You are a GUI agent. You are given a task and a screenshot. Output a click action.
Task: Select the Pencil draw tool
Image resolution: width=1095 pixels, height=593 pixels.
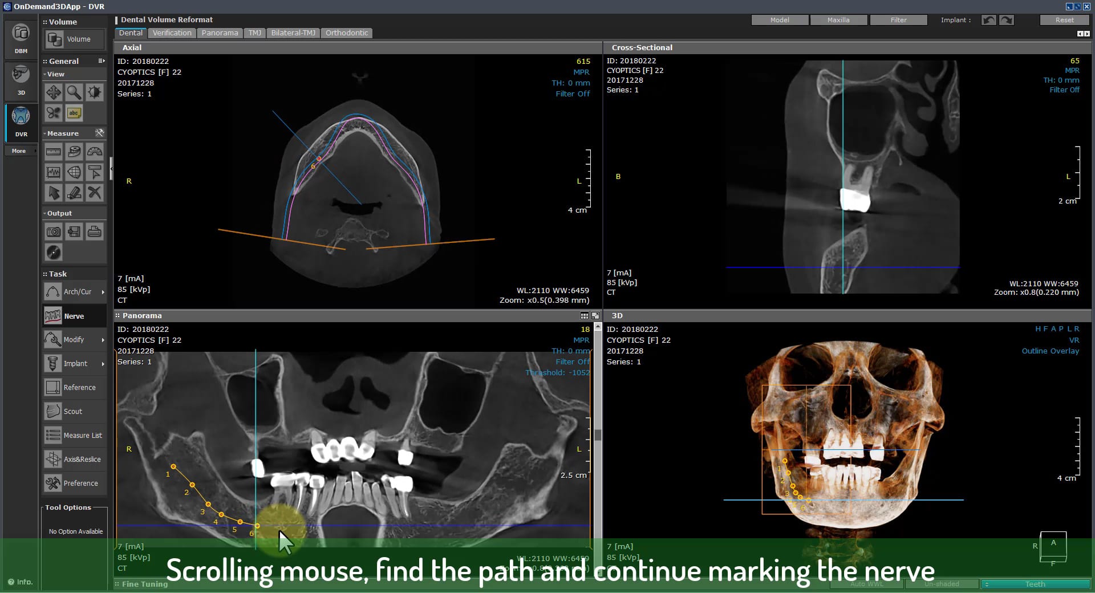click(x=74, y=193)
